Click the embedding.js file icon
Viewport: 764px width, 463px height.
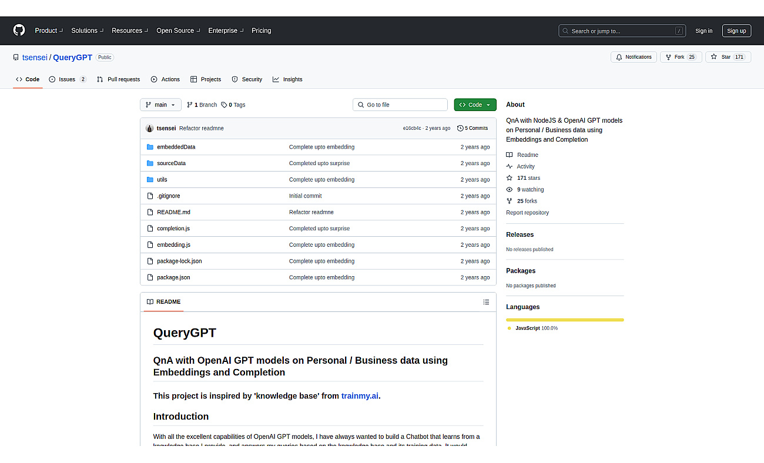coord(150,244)
